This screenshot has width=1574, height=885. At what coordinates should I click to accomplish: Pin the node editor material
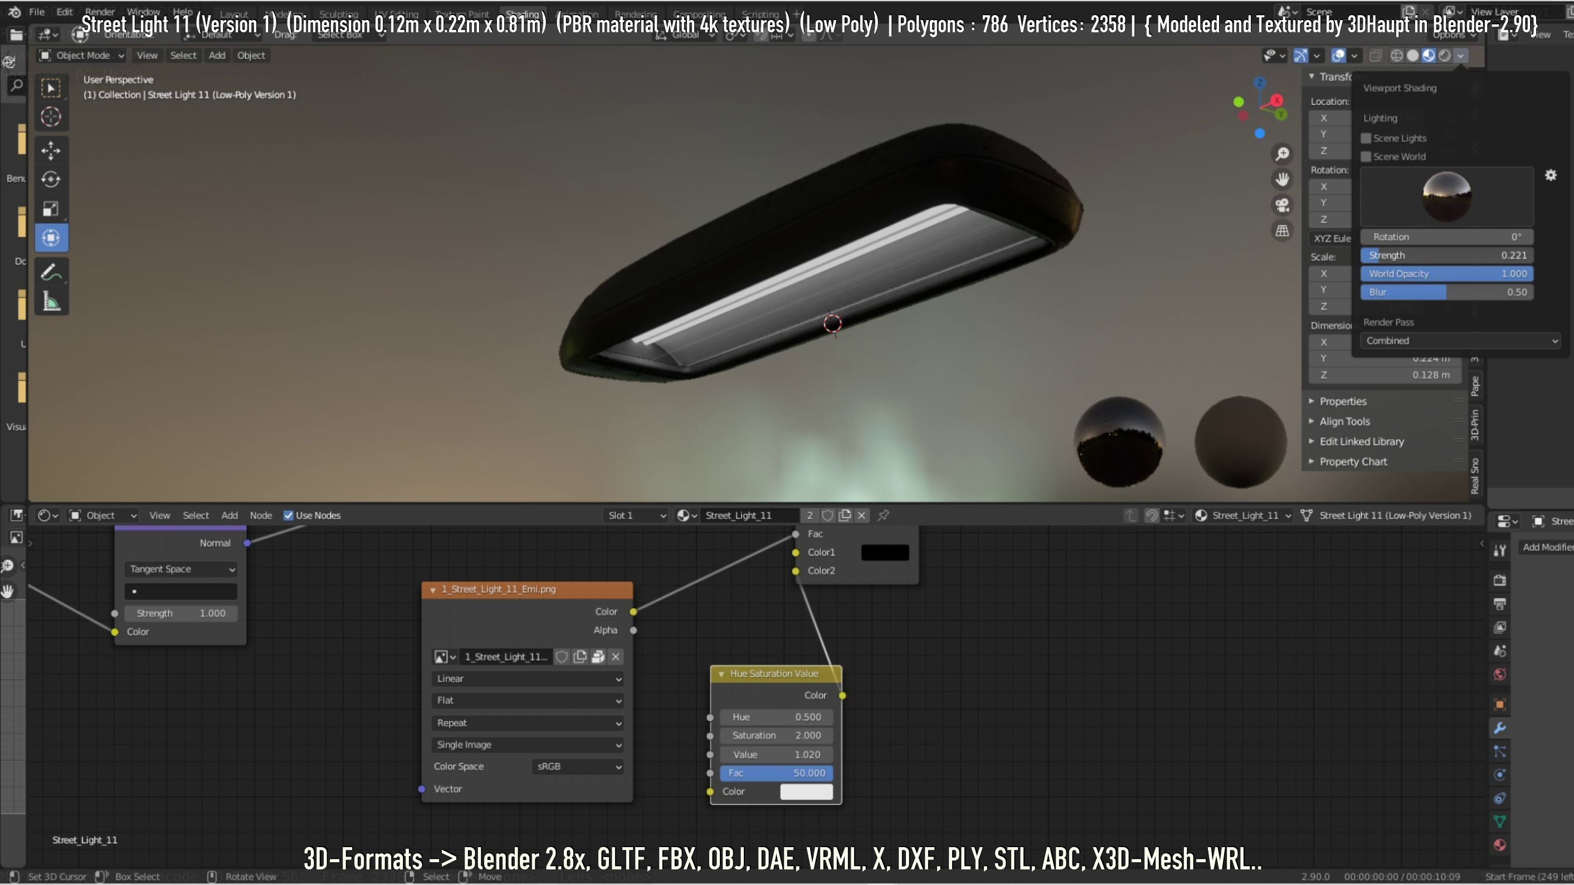coord(884,516)
